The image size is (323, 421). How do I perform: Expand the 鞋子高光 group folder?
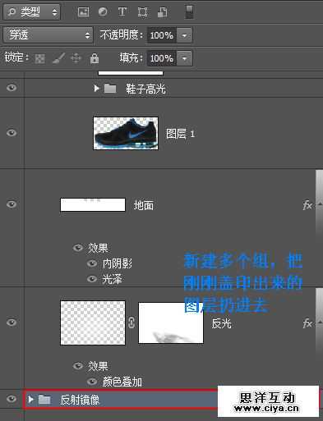[x=96, y=89]
